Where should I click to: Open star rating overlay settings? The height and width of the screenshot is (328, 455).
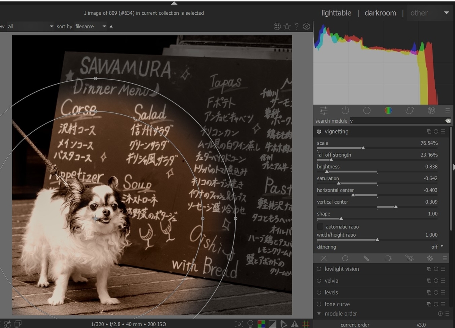[287, 26]
